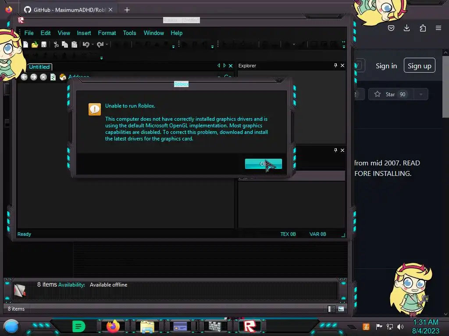Open Firefox extensions puzzle icon
449x336 pixels.
(423, 28)
